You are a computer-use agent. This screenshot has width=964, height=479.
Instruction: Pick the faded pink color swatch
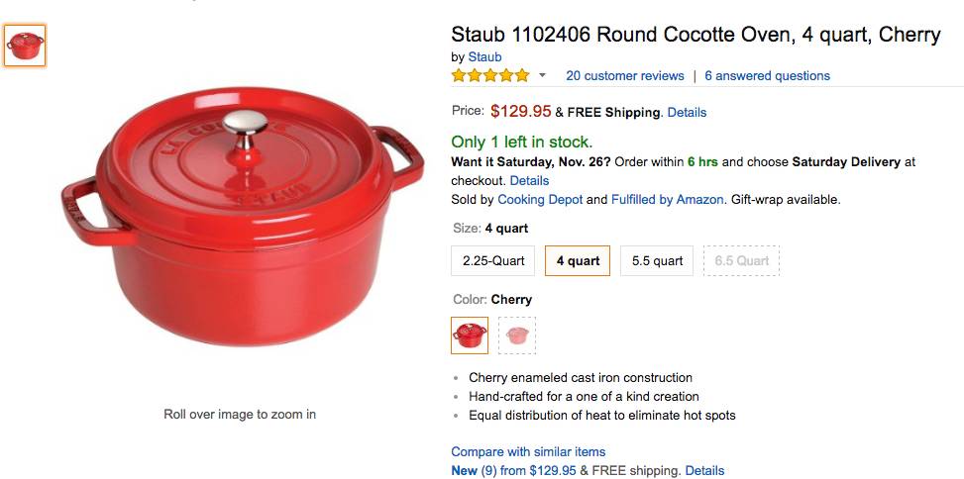517,335
